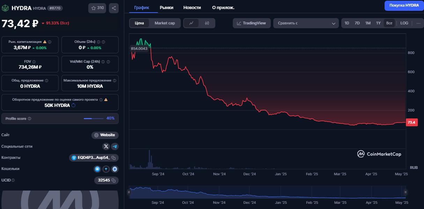Click the star watchlist button showing 310
This screenshot has width=424, height=209.
[x=97, y=8]
